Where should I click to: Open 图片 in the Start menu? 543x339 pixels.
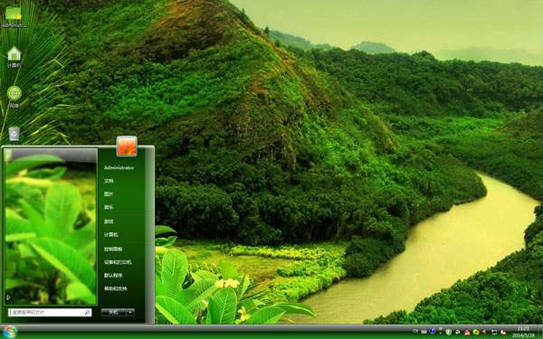click(109, 194)
